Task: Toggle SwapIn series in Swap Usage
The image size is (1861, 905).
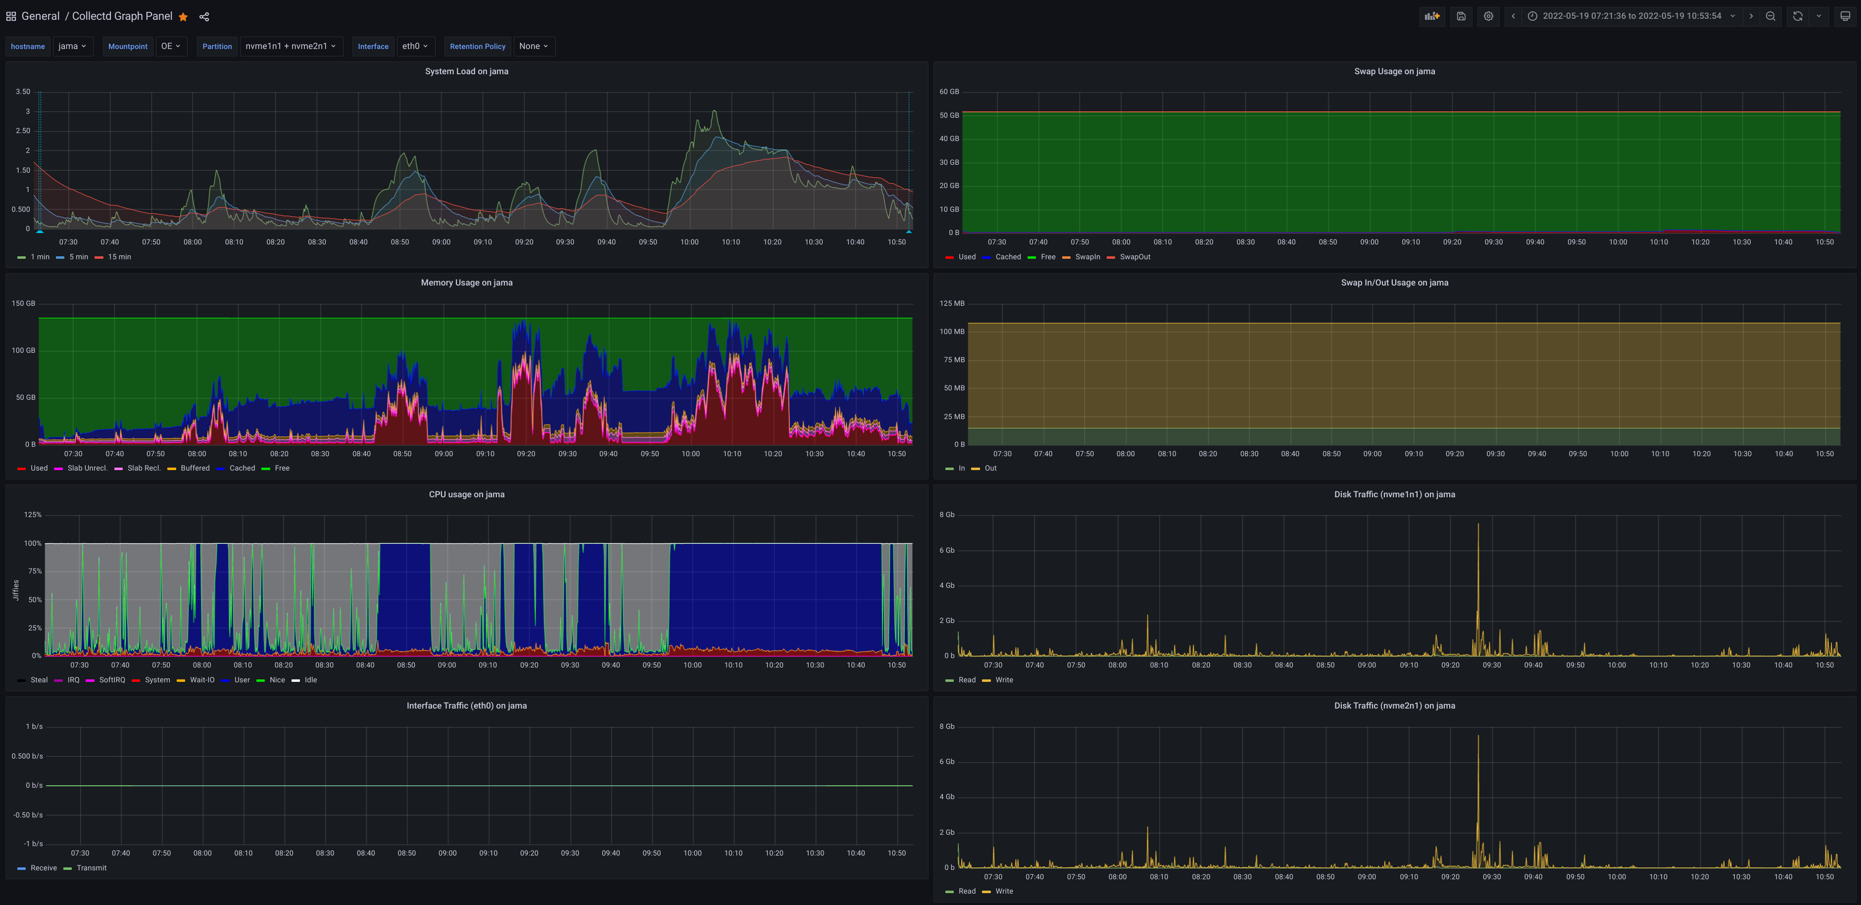Action: pos(1087,257)
